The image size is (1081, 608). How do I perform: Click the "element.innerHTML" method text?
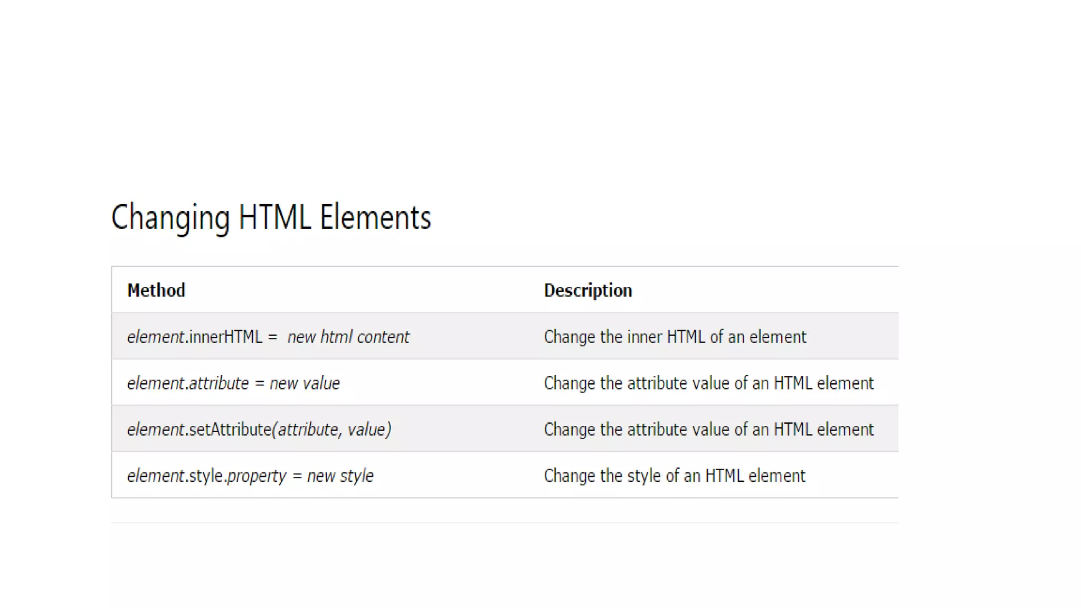click(x=194, y=337)
